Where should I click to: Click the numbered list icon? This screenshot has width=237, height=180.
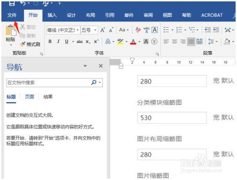coord(179,30)
